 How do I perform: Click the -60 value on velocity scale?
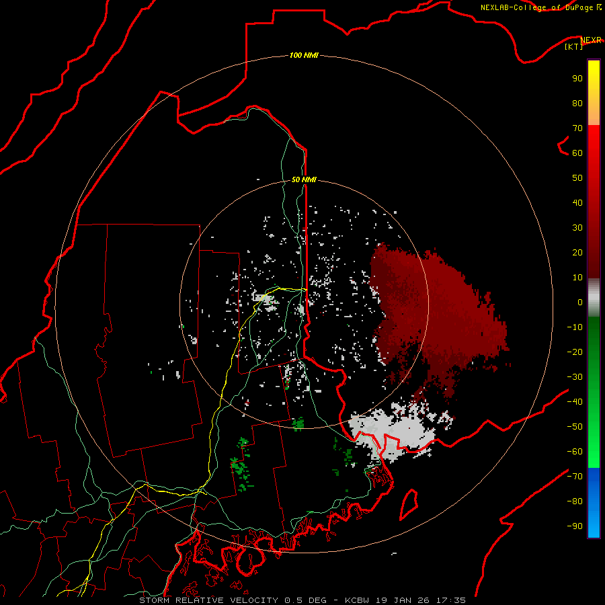(575, 452)
